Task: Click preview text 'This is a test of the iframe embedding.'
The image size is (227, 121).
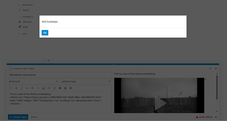Action: click(135, 74)
